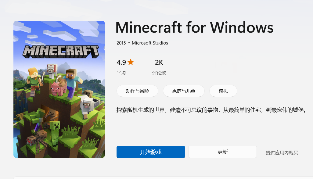This screenshot has width=313, height=179.
Task: Click the 4.9 average rating
Action: pyautogui.click(x=121, y=62)
